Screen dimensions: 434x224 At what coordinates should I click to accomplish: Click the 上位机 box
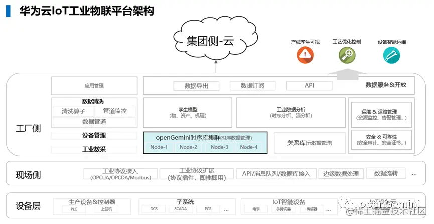coord(106,209)
